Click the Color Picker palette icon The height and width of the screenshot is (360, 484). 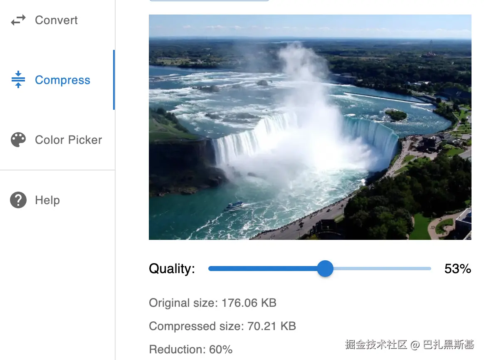[18, 140]
